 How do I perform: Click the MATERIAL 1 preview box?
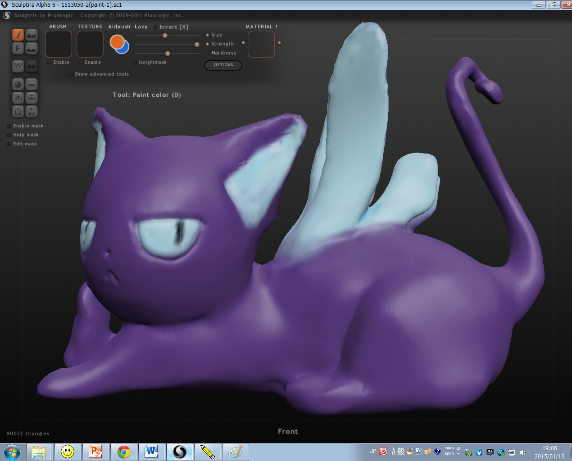[261, 44]
